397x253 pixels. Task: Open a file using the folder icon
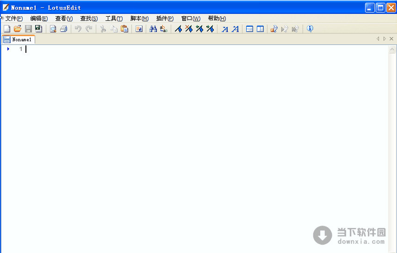(x=18, y=29)
